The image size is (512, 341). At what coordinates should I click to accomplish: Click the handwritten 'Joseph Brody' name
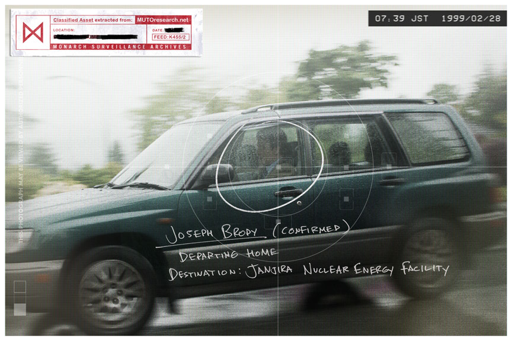point(212,233)
